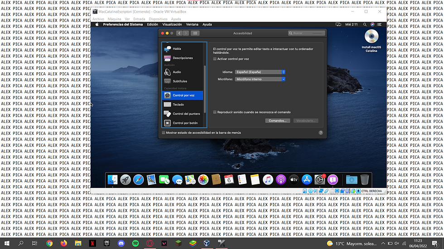
Task: Open Apple TV from the dock
Action: 294,179
